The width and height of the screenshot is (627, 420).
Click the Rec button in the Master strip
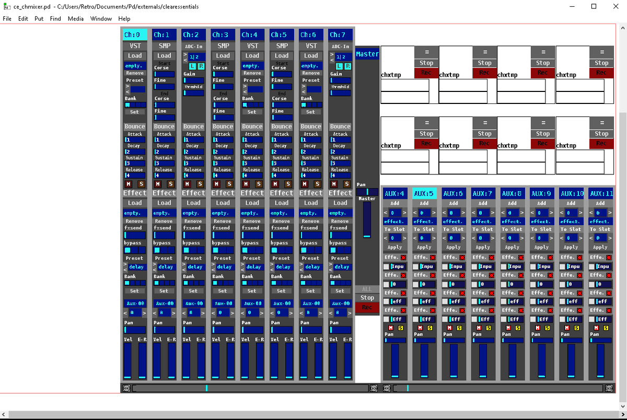coord(367,307)
